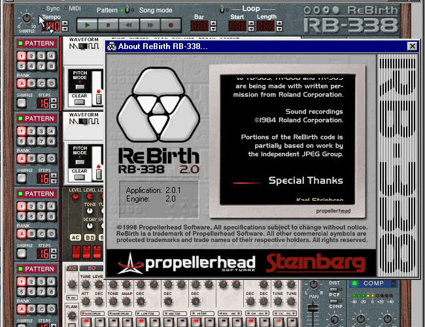The width and height of the screenshot is (425, 327).
Task: Click the first synth's PITCH MODE button
Action: pyautogui.click(x=80, y=87)
